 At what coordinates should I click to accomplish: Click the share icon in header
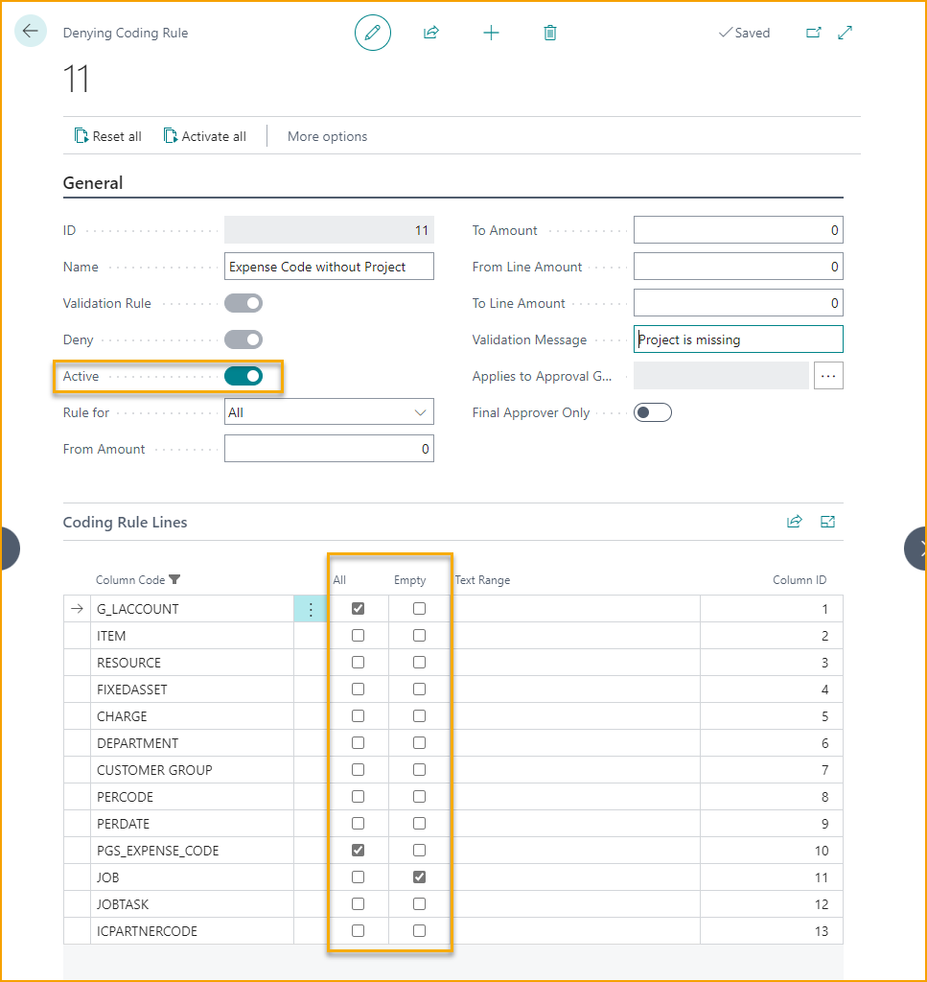431,33
